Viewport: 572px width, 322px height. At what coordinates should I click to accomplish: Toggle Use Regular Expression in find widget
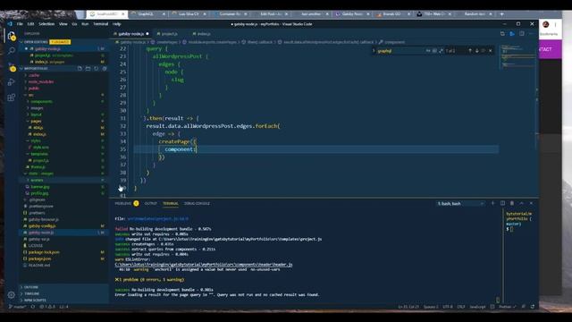pos(441,51)
